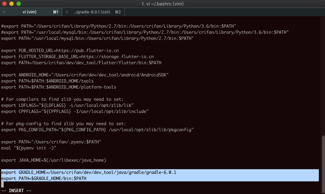This screenshot has width=325, height=194.
Task: Click the CPPFLAGS export line
Action: pos(75,112)
